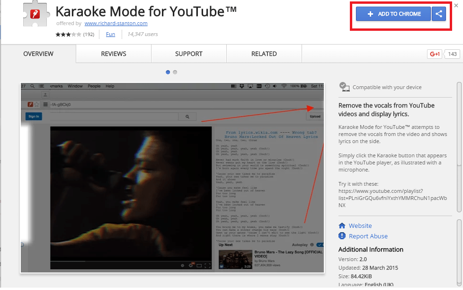Switch to the Reviews tab

[x=114, y=54]
